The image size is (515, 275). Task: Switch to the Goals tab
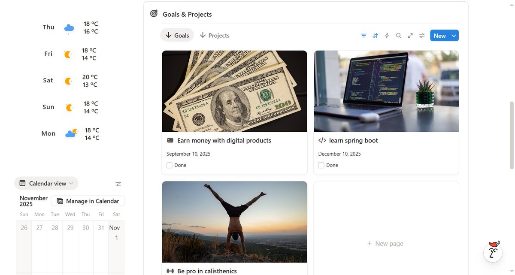coord(177,35)
